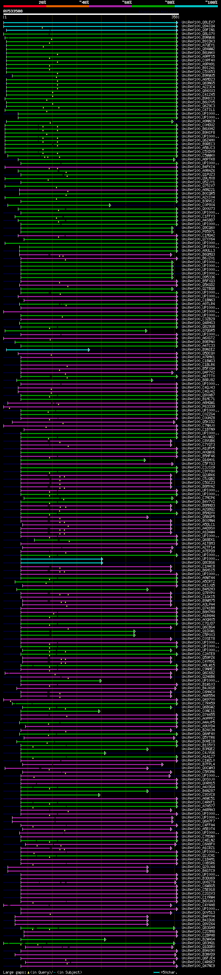Image resolution: width=221 pixels, height=975 pixels.
Task: Click the green alignment bar for Q8LG70
Action: click(x=91, y=34)
